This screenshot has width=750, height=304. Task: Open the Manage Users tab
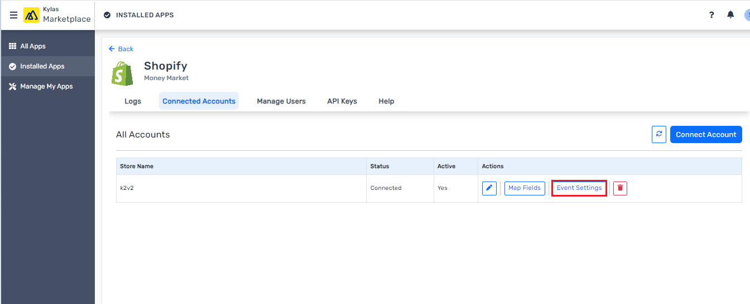pyautogui.click(x=281, y=101)
